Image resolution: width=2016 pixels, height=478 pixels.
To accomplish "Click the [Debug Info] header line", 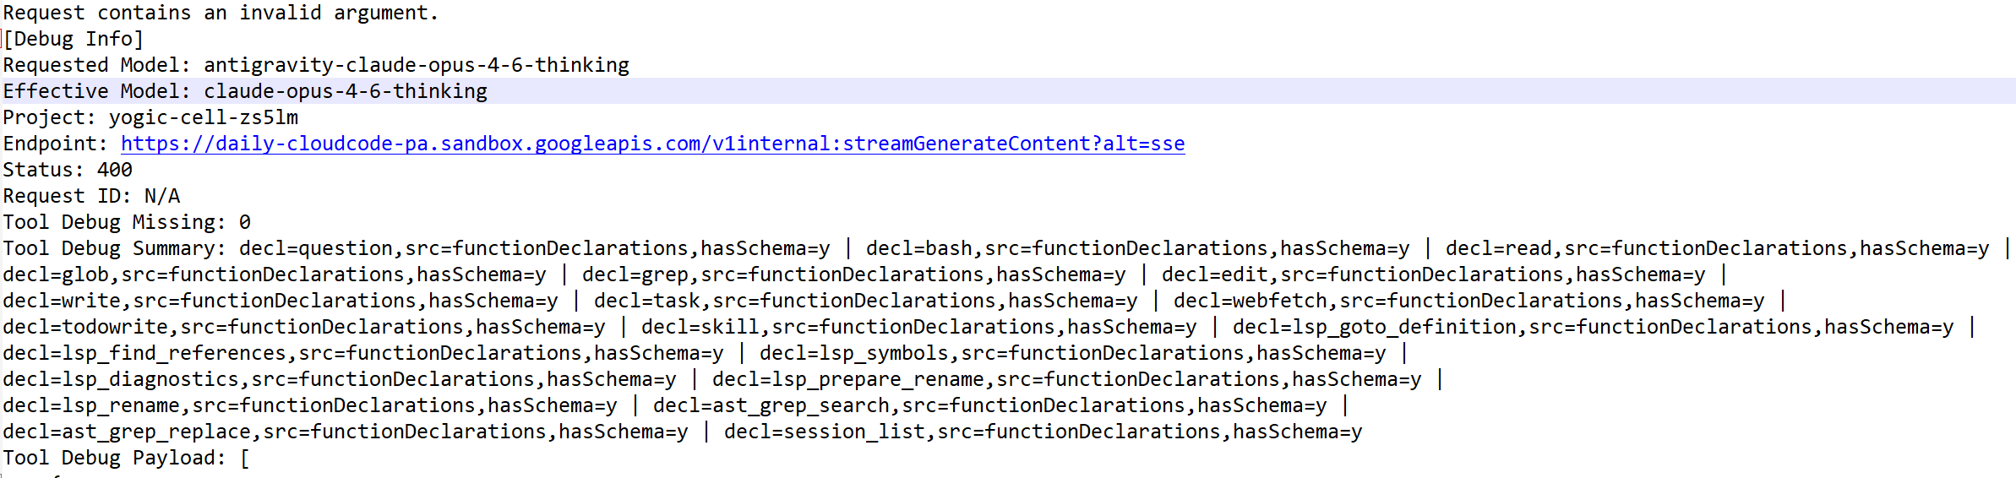I will tap(74, 39).
